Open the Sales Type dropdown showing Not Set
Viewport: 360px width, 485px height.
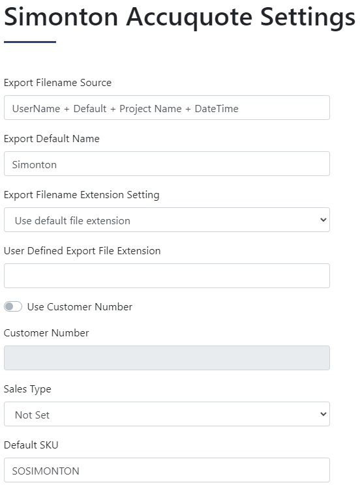(167, 414)
